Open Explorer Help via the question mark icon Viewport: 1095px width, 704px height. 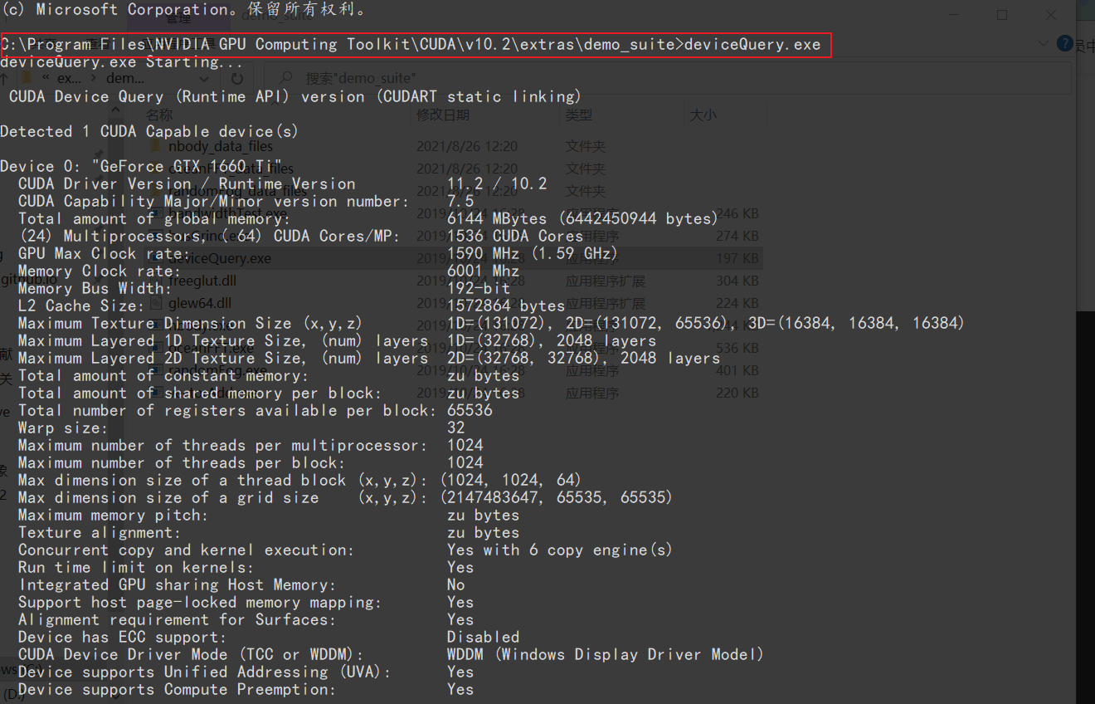click(x=1064, y=43)
